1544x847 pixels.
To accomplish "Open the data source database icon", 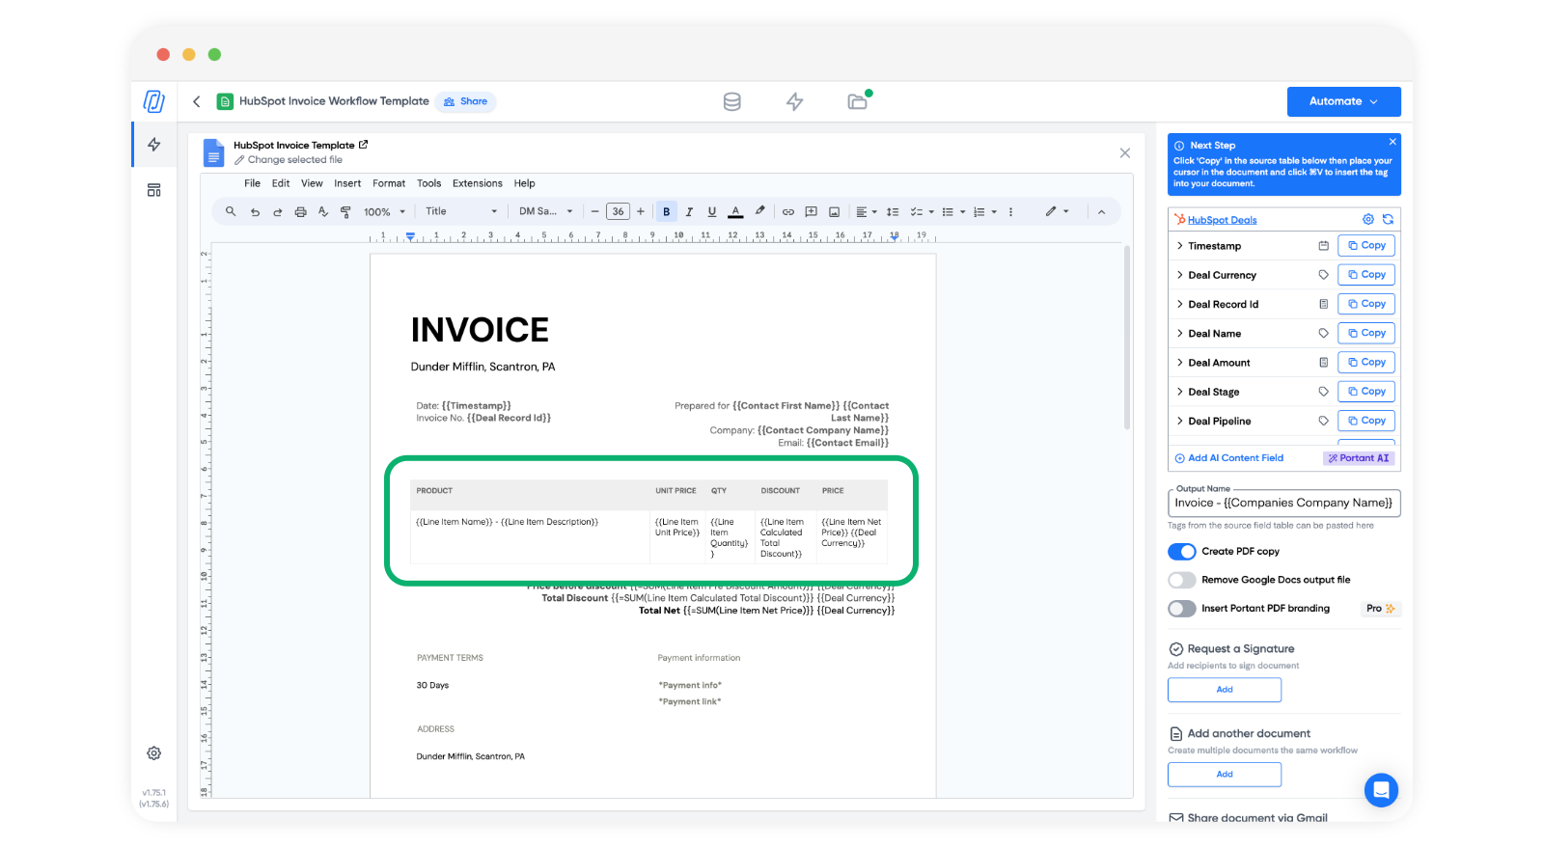I will (x=732, y=101).
